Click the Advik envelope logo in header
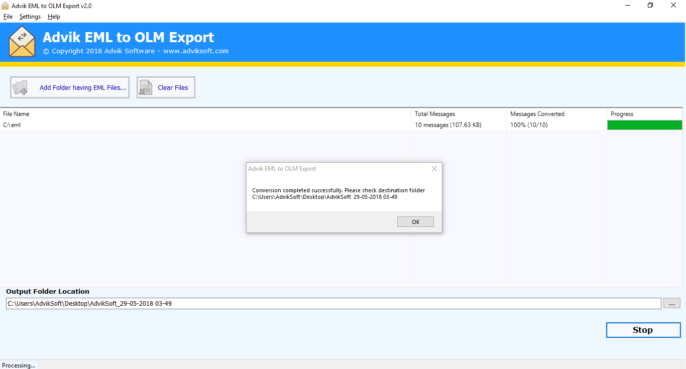This screenshot has width=686, height=369. click(x=22, y=41)
